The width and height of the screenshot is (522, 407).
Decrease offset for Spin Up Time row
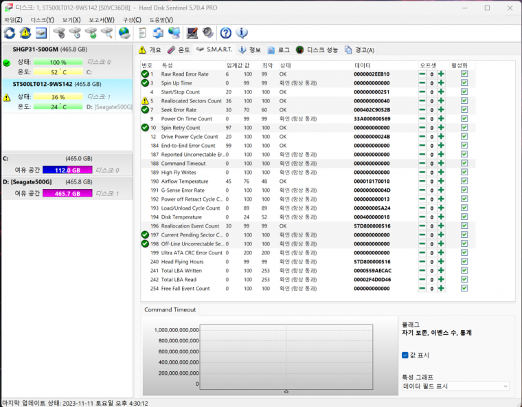tap(422, 82)
